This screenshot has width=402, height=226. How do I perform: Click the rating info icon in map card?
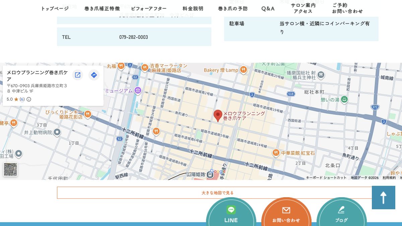(x=29, y=99)
